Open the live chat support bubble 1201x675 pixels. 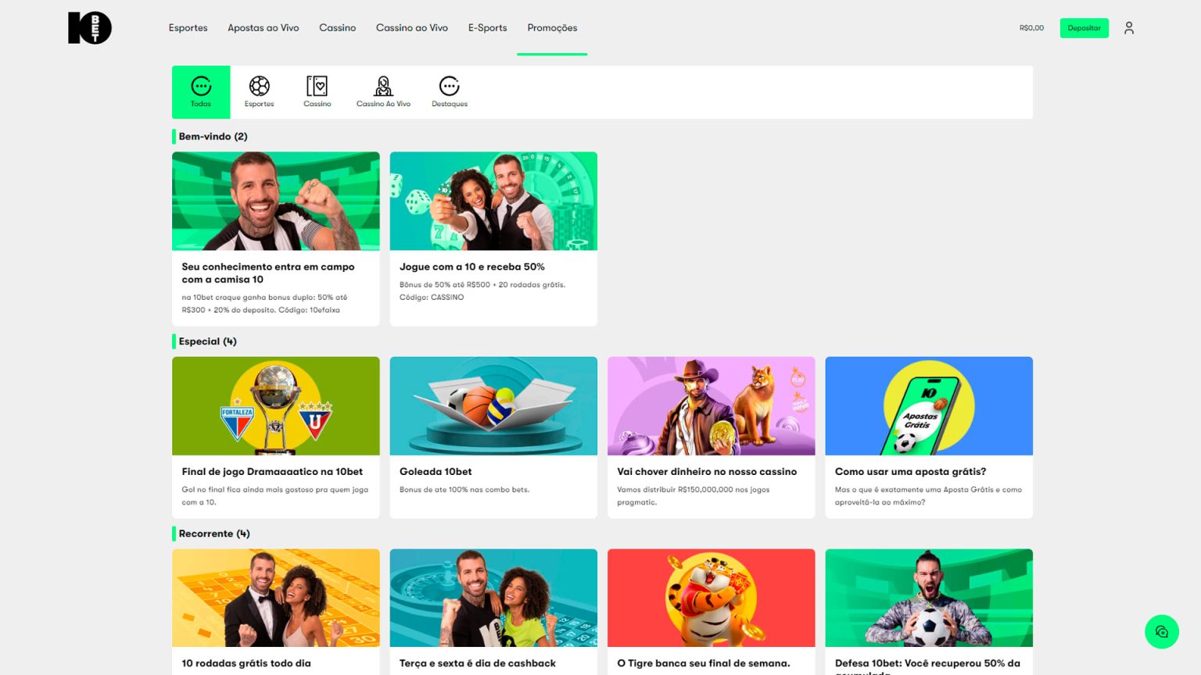tap(1161, 631)
